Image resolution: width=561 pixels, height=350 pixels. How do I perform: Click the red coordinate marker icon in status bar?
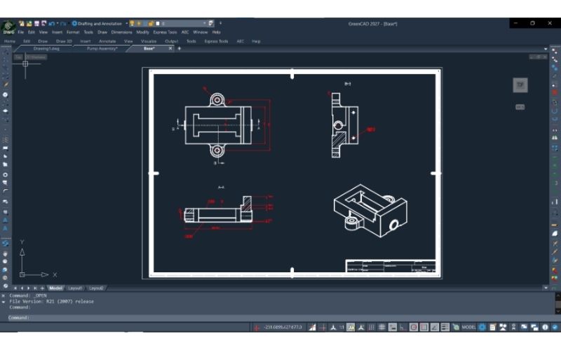(257, 327)
